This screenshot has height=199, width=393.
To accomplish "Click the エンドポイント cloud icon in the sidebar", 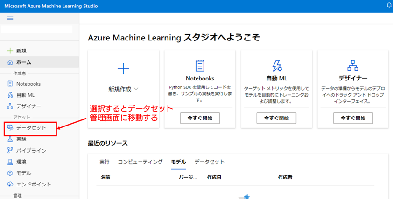I will (10, 184).
